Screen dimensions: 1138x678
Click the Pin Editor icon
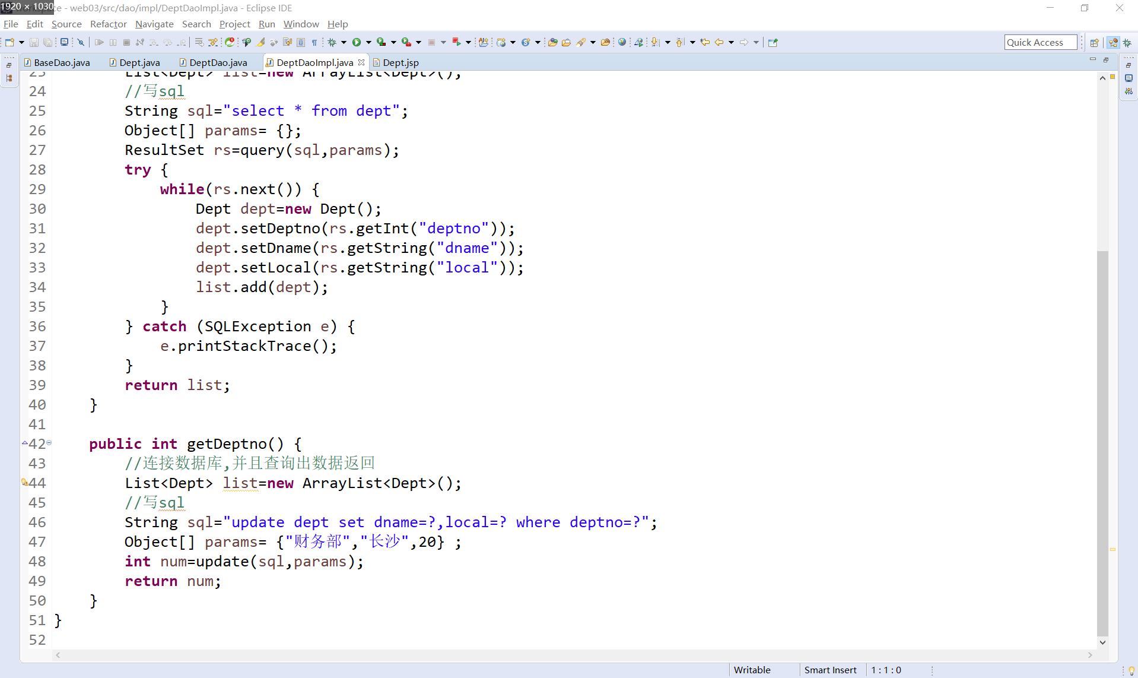point(773,42)
